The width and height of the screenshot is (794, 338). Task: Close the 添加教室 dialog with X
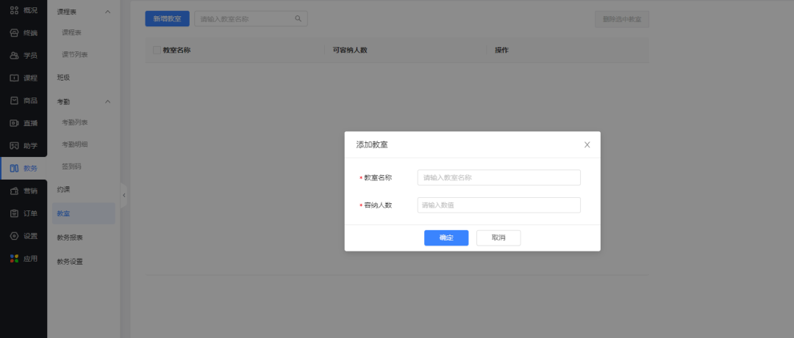pos(587,145)
